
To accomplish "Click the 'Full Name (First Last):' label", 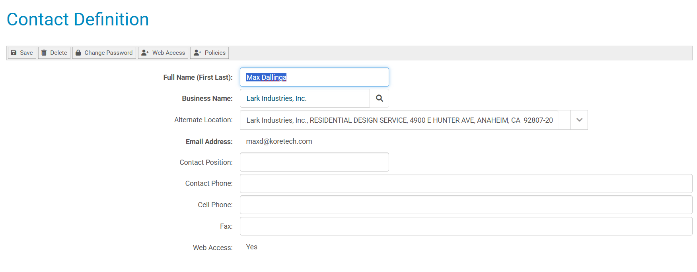I will click(198, 77).
